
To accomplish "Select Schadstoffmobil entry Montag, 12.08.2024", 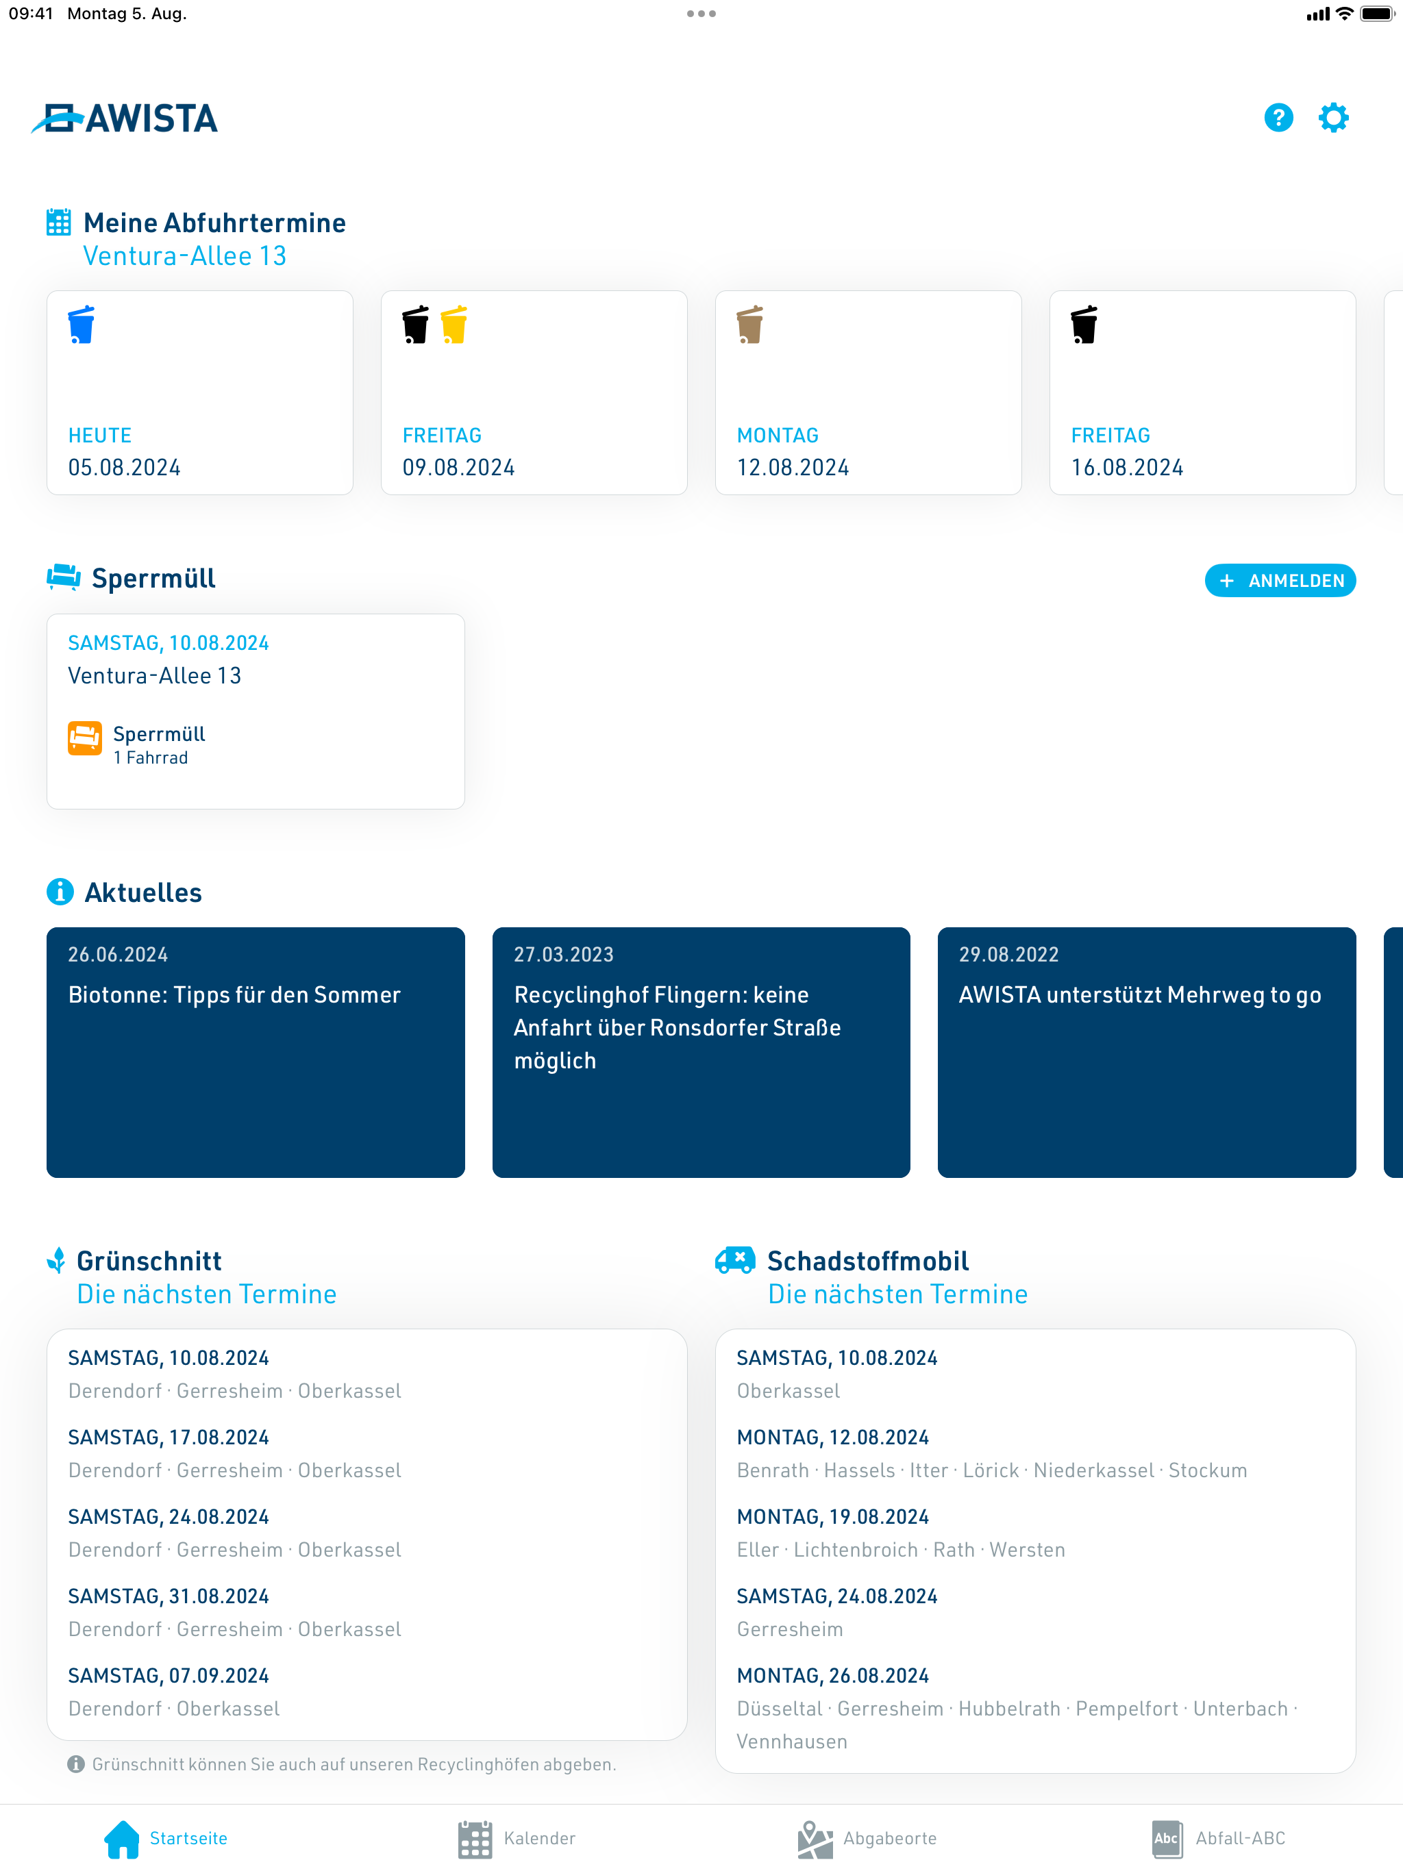I will (1036, 1453).
